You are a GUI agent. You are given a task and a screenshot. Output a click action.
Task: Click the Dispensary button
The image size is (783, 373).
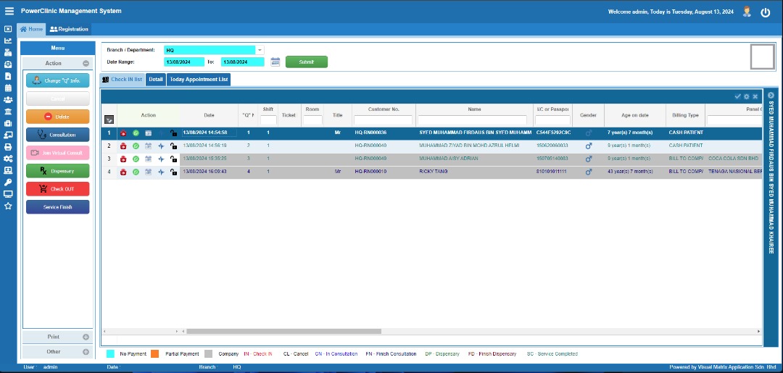click(x=58, y=171)
